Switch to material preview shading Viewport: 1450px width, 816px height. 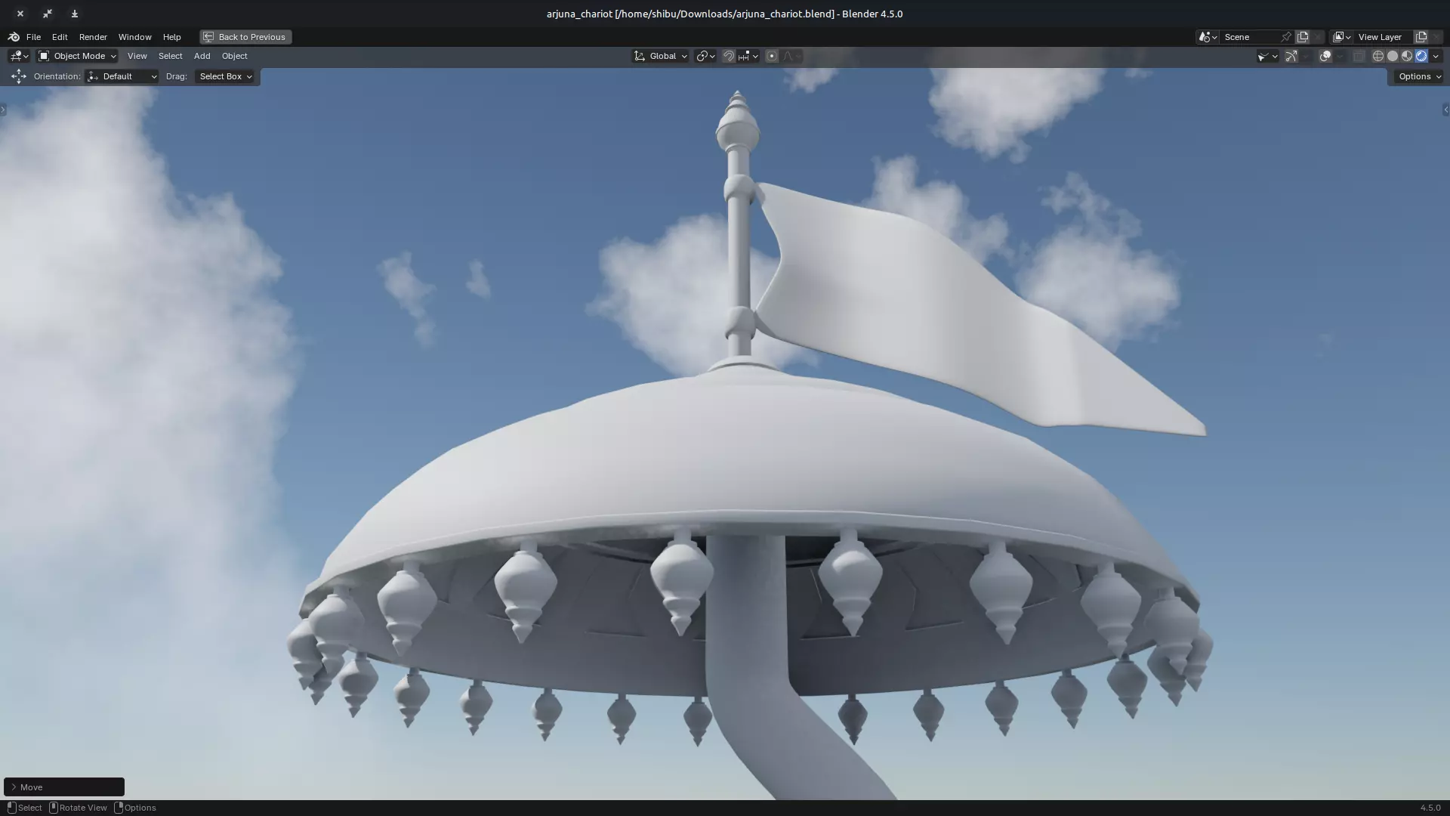pos(1407,56)
